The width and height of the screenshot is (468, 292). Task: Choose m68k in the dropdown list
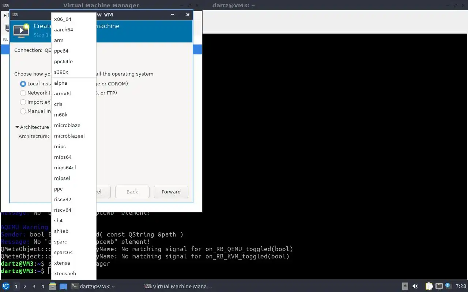click(x=74, y=115)
